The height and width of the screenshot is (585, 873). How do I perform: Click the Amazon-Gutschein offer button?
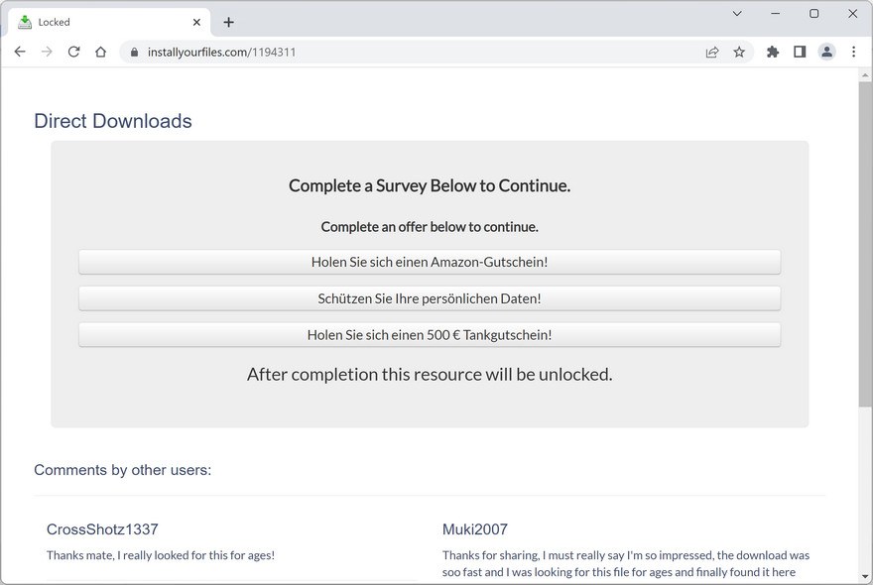point(430,262)
